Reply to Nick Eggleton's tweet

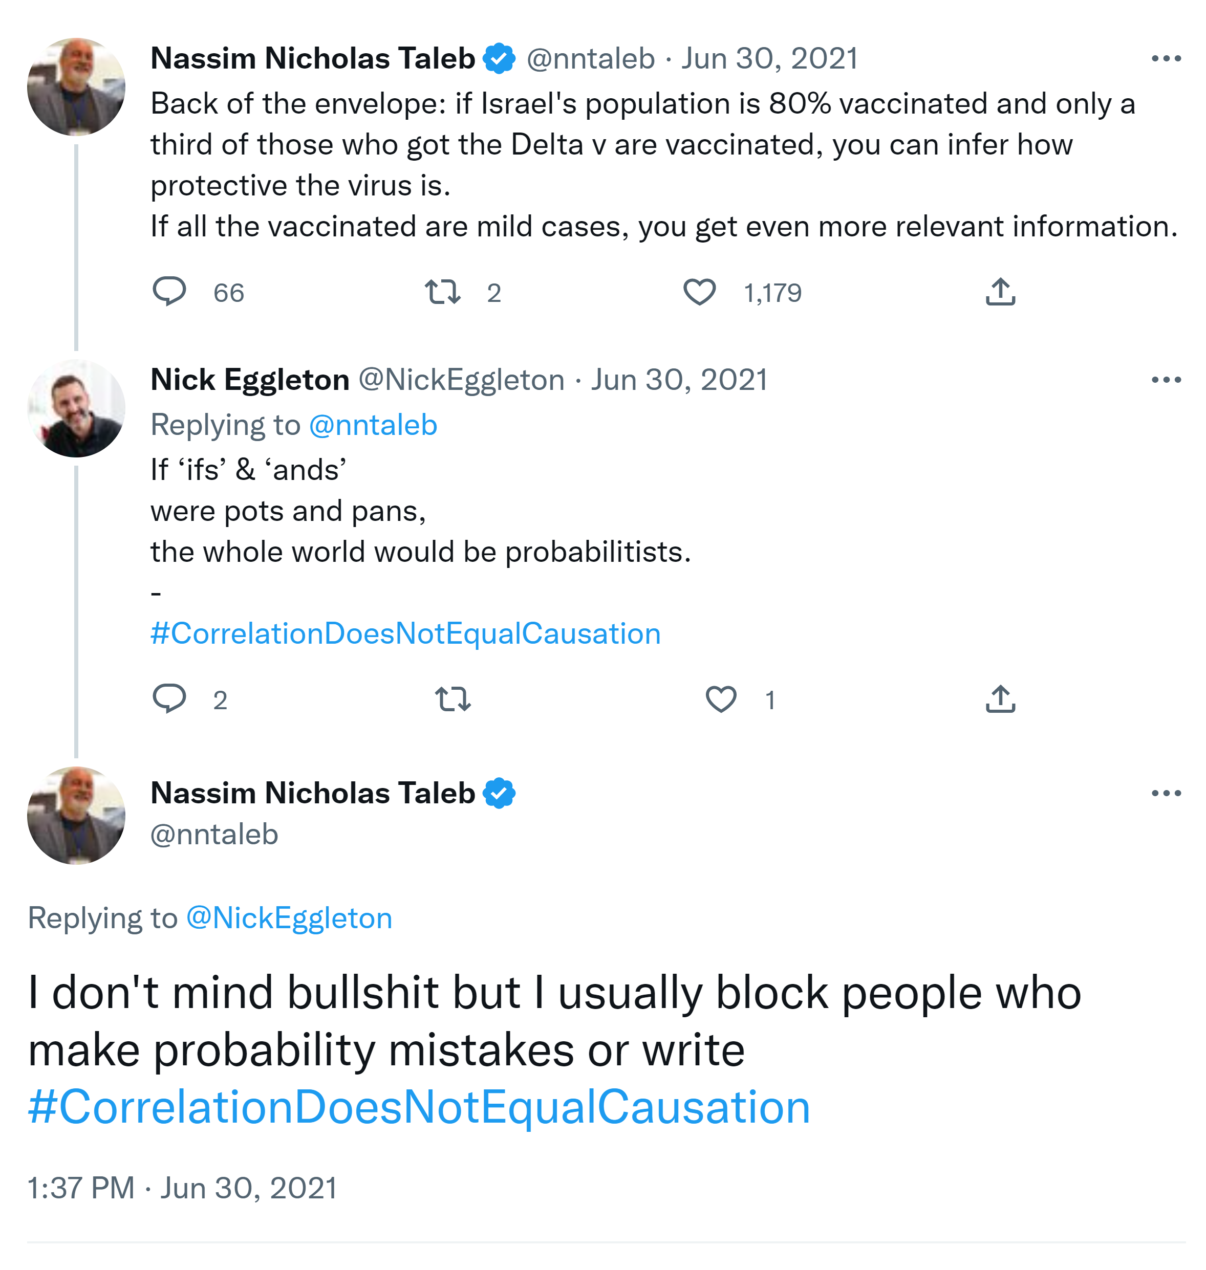(x=169, y=698)
